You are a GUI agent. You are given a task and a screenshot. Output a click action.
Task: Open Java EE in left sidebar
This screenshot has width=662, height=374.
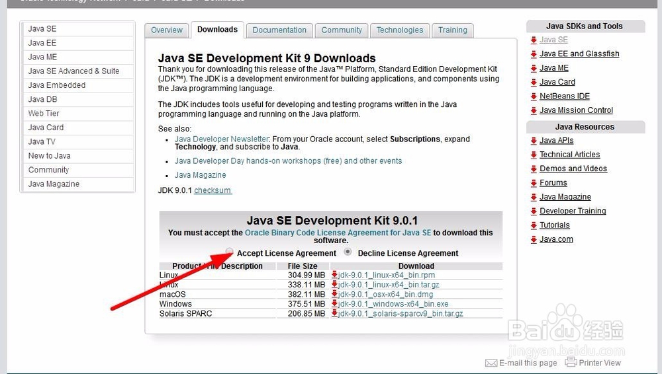78,43
